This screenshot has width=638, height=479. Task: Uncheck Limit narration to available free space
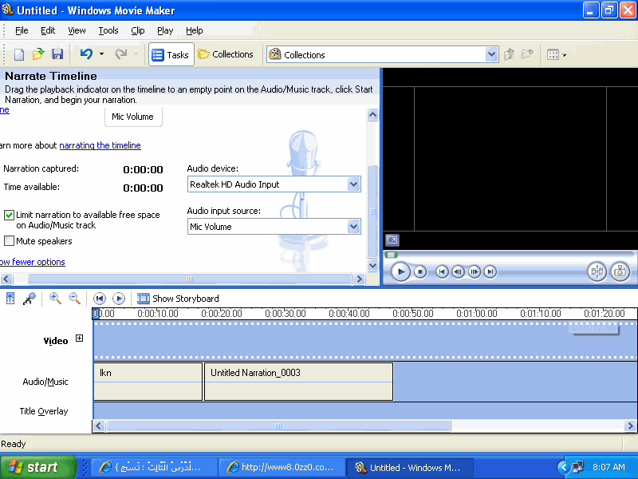[10, 215]
